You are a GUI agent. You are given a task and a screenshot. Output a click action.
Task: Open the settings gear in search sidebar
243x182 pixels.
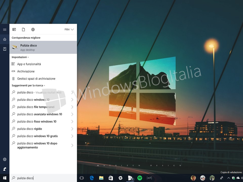pos(5,160)
